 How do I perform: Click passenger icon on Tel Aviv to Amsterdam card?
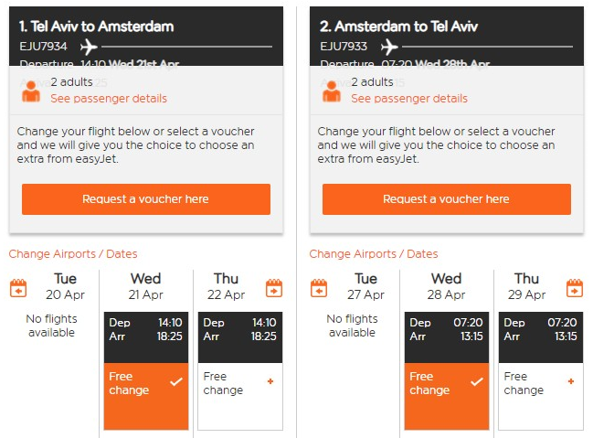click(31, 91)
